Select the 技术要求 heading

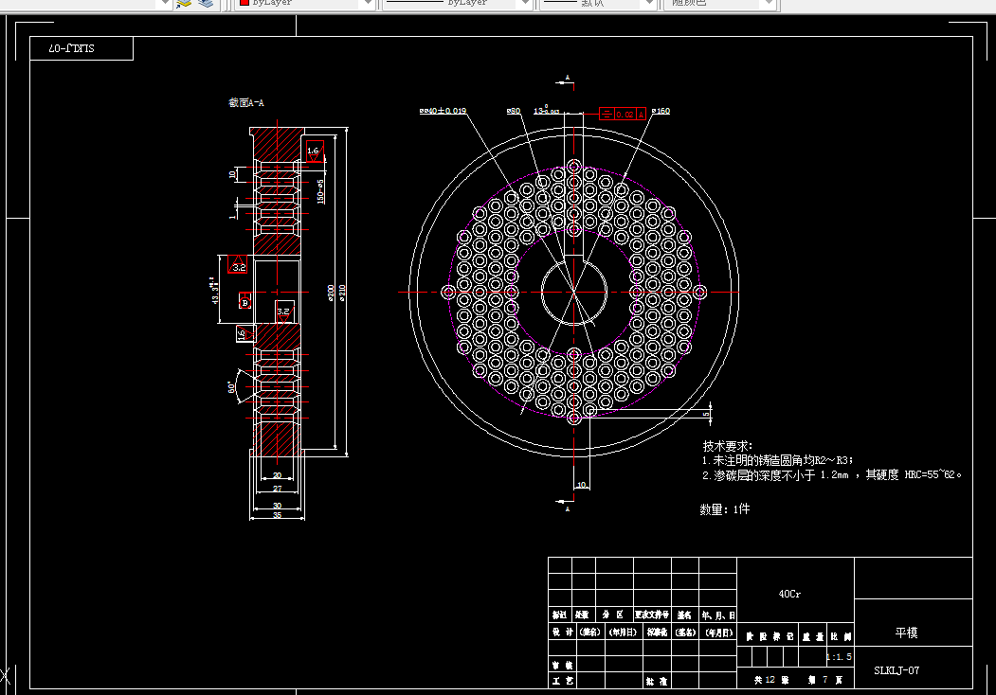tap(727, 446)
